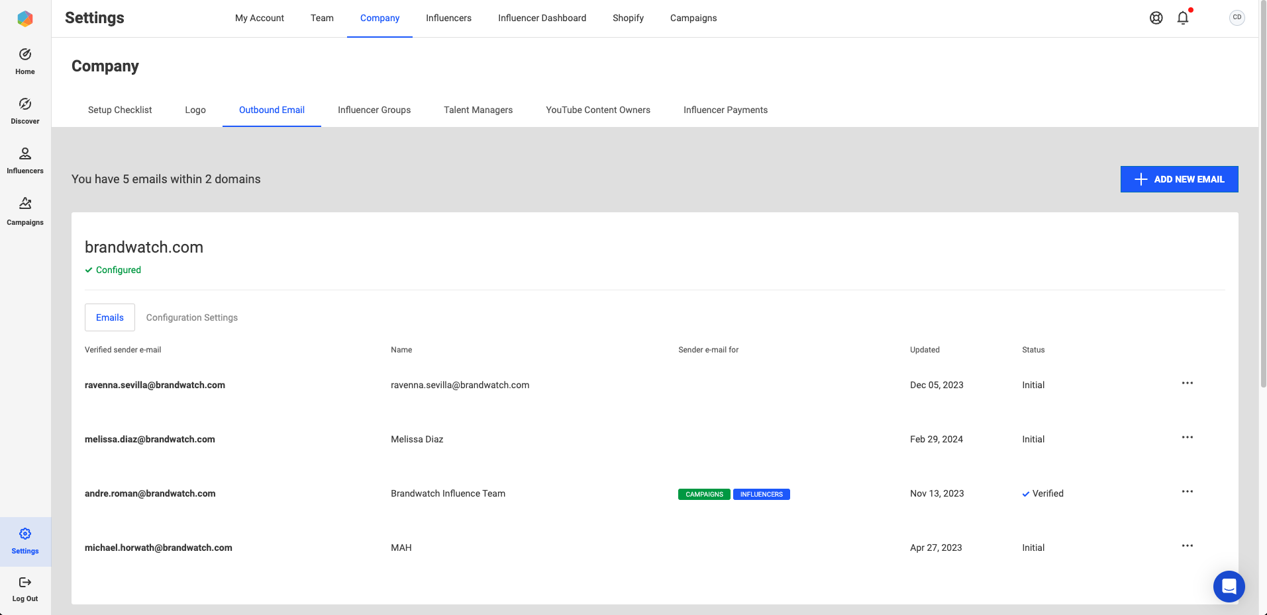
Task: Open the chat messenger bubble
Action: (x=1229, y=586)
